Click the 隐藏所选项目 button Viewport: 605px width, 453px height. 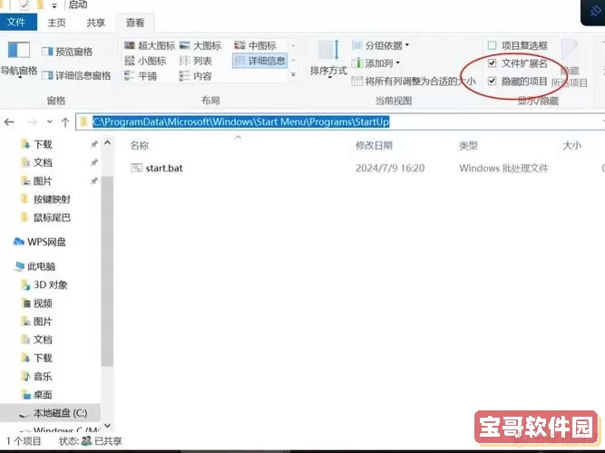click(570, 63)
